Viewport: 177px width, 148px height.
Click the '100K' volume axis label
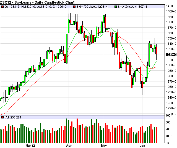[169, 136]
